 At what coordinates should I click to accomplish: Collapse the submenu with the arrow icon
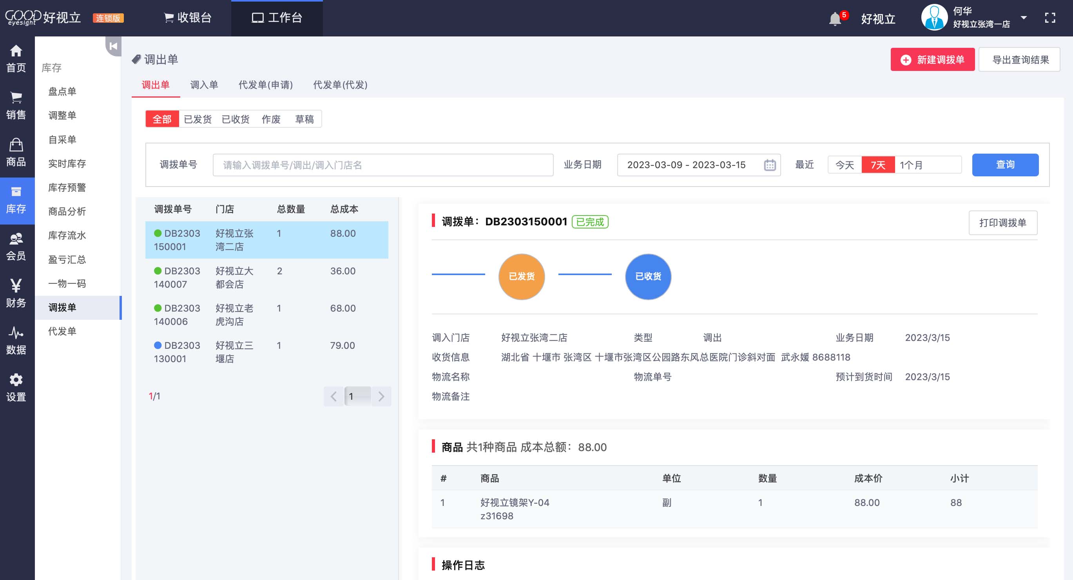(113, 46)
